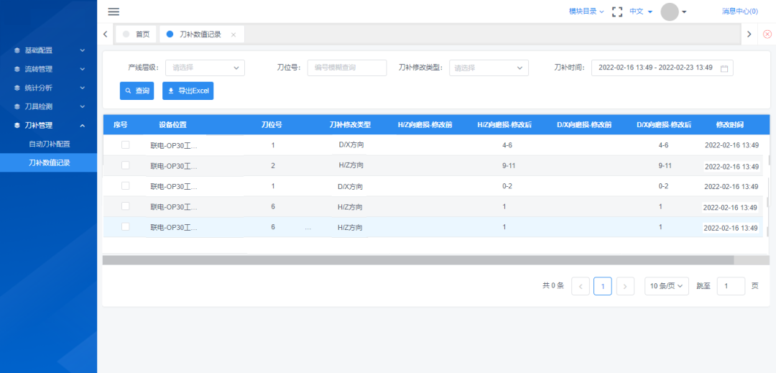Expand the 基础配置 menu chevron
The image size is (776, 373).
coord(83,50)
